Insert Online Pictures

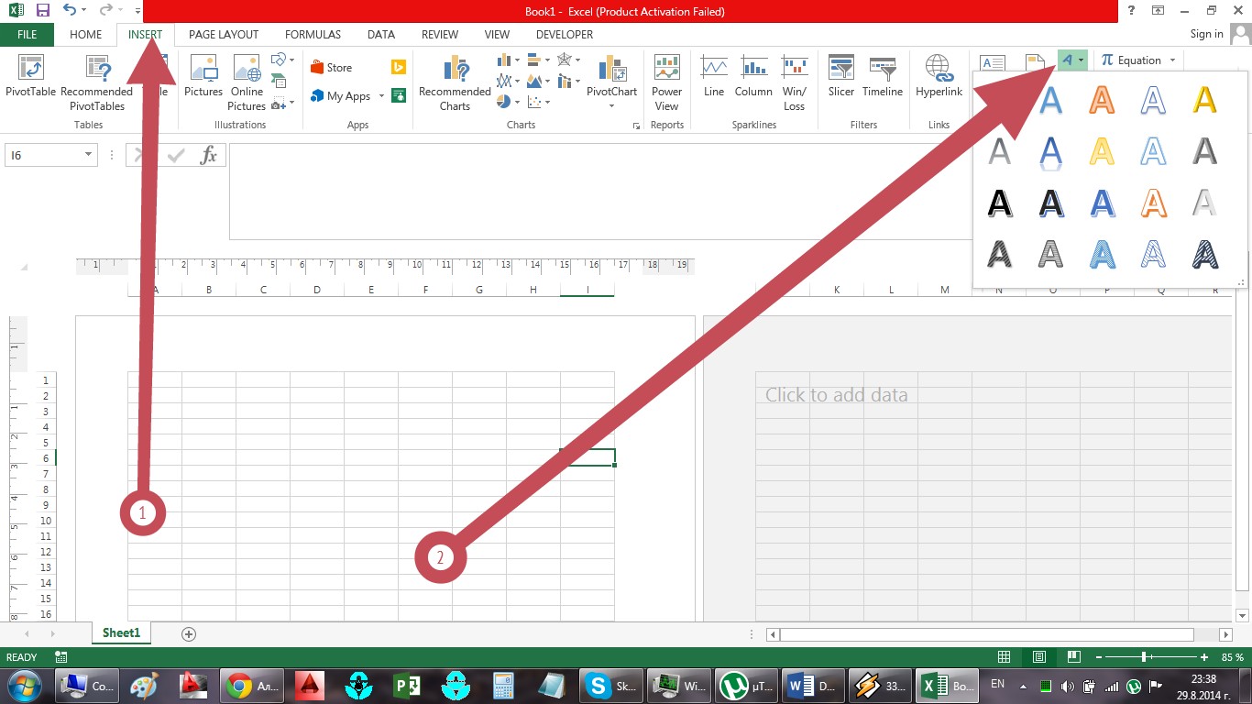click(x=247, y=82)
